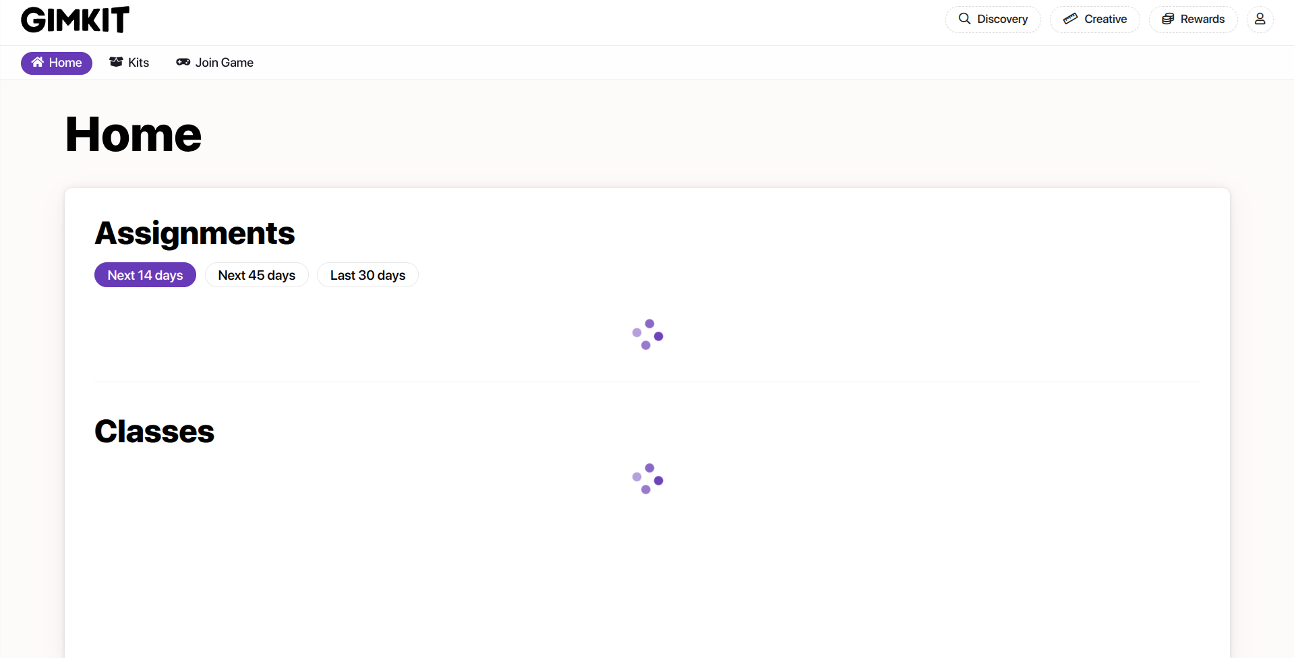Click the Classes section heading
This screenshot has width=1294, height=658.
(x=154, y=431)
